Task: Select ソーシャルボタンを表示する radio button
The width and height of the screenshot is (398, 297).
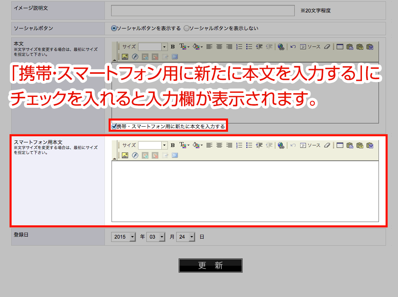Action: (114, 28)
